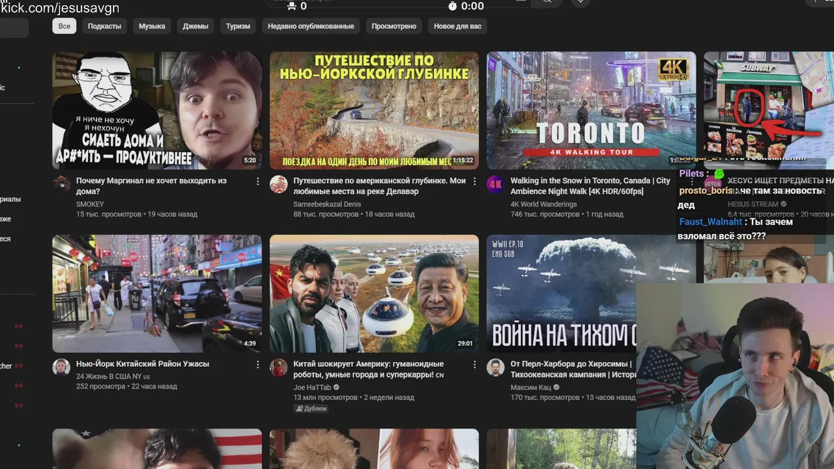This screenshot has height=469, width=834.
Task: Go to Joe HaTTab channel name link
Action: point(312,387)
